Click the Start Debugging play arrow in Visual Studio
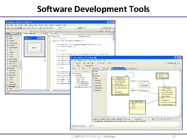Viewport: 187px width, 140px height. 48,28
